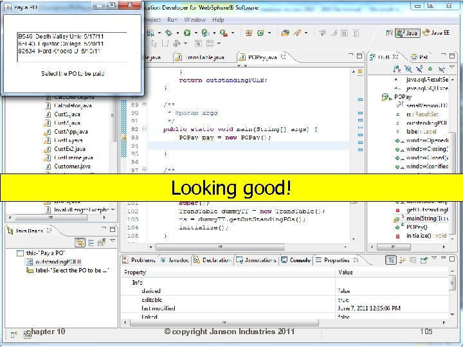Select outstandingPOLB in Java Beans tree
The height and width of the screenshot is (347, 463).
(x=54, y=262)
